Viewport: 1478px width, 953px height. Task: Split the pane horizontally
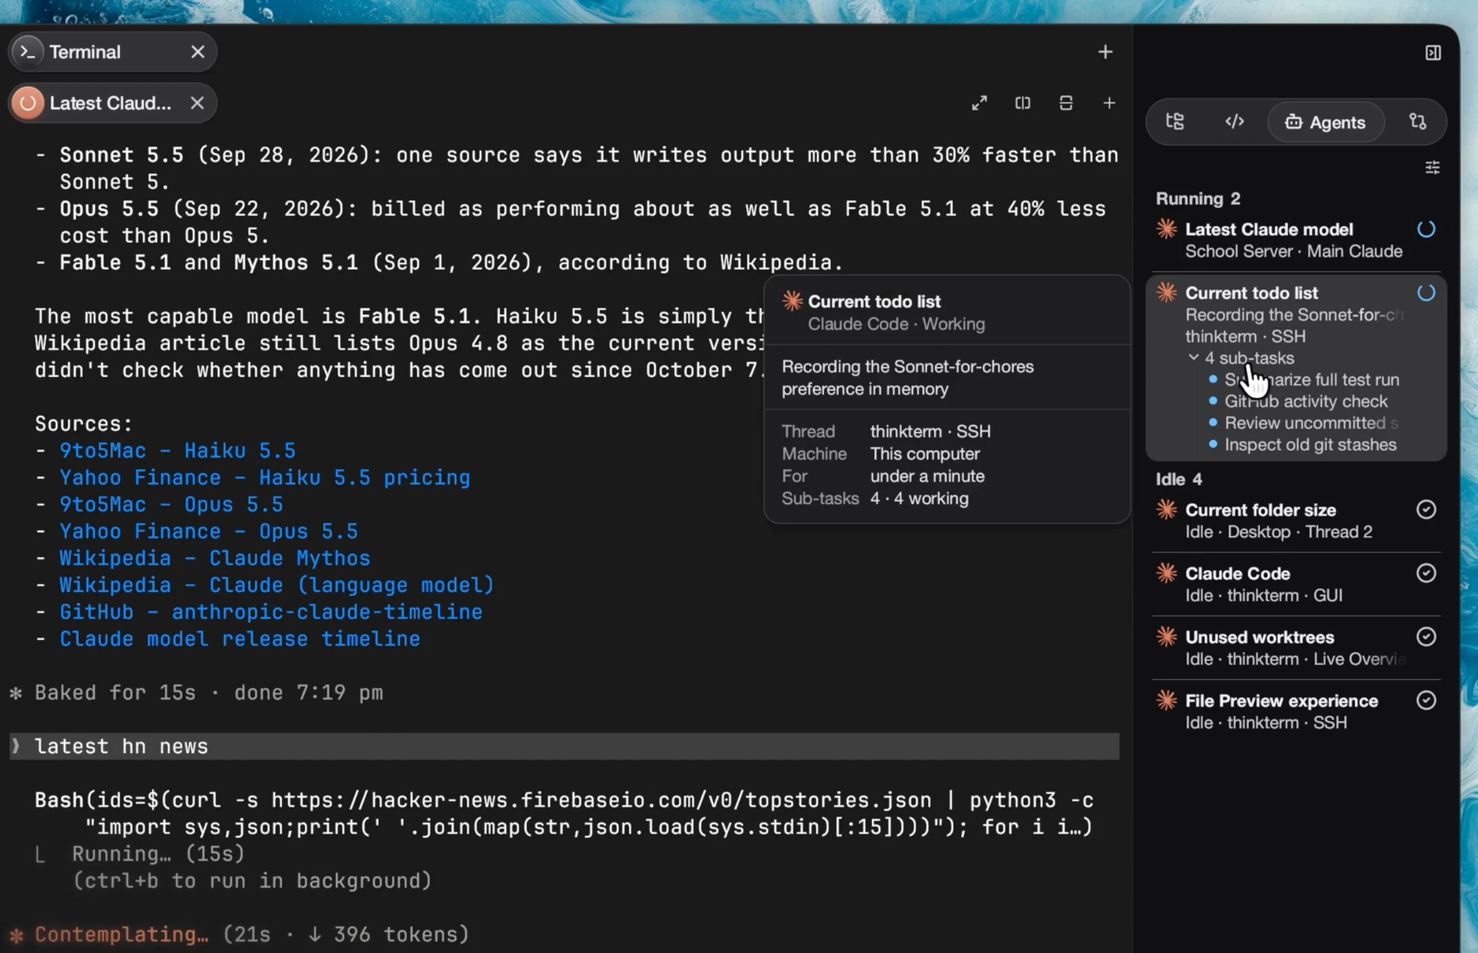click(1066, 103)
